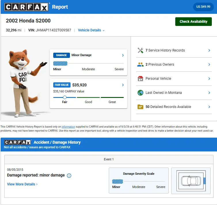The height and width of the screenshot is (205, 217).
Task: Click the Report heading text in the header
Action: point(60,7)
